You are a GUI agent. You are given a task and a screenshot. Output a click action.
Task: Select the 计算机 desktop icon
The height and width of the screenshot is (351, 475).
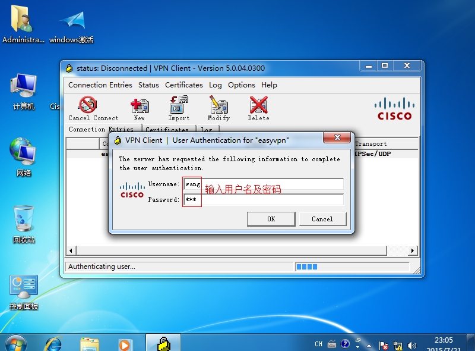coord(24,92)
